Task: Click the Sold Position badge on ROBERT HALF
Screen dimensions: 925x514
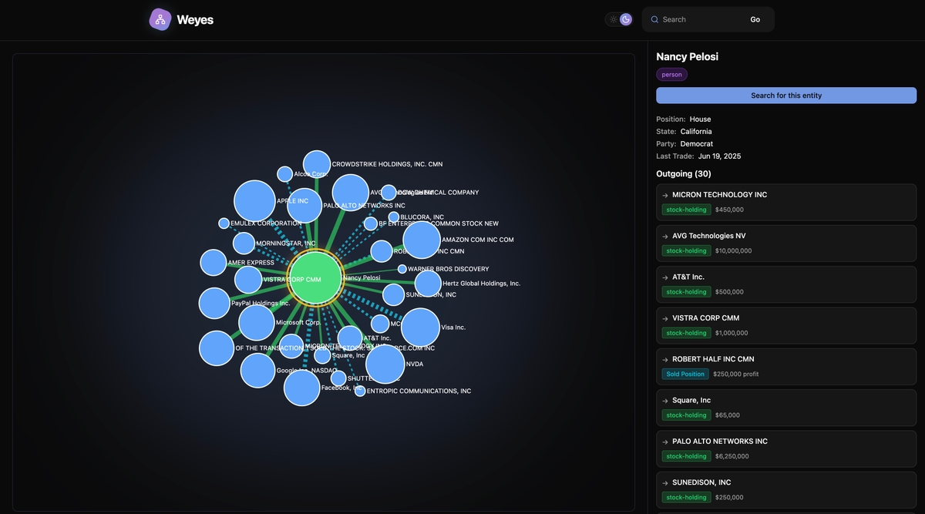Action: [x=684, y=374]
